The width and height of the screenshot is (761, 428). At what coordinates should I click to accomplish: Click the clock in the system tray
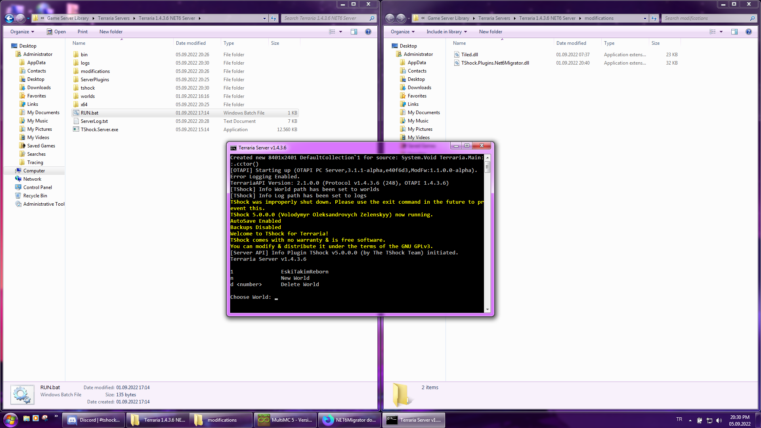coord(740,420)
